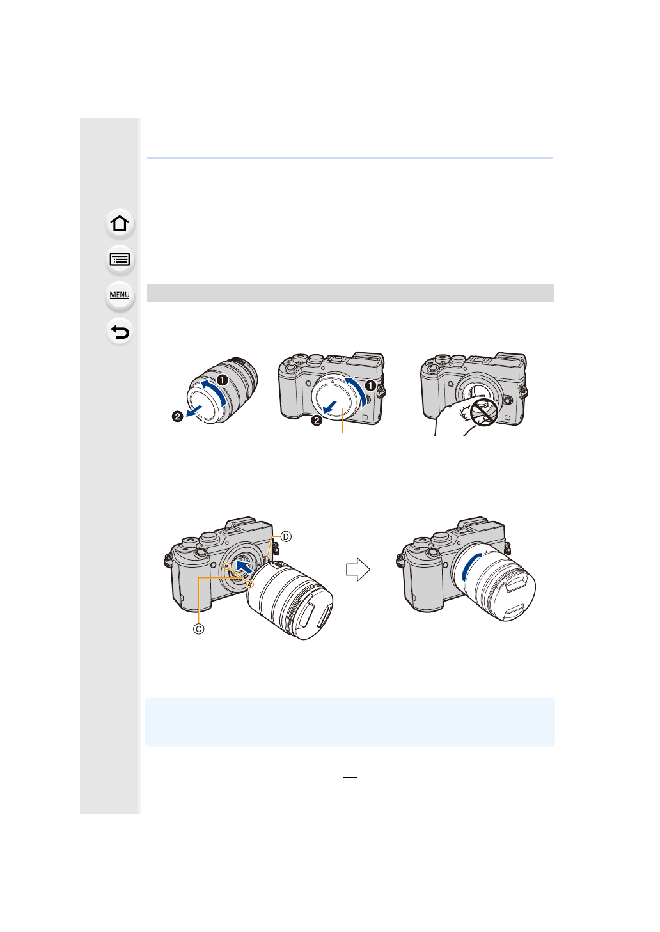Click the Home icon in sidebar
Viewport: 660px width, 932px height.
point(120,224)
